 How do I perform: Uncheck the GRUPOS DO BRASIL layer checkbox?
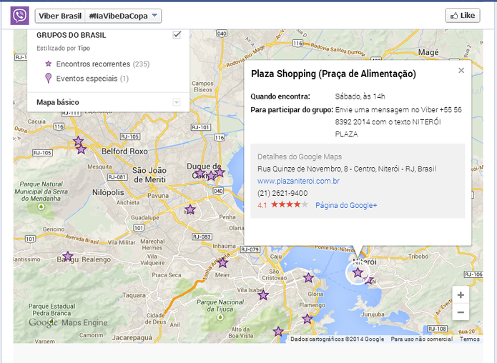177,35
